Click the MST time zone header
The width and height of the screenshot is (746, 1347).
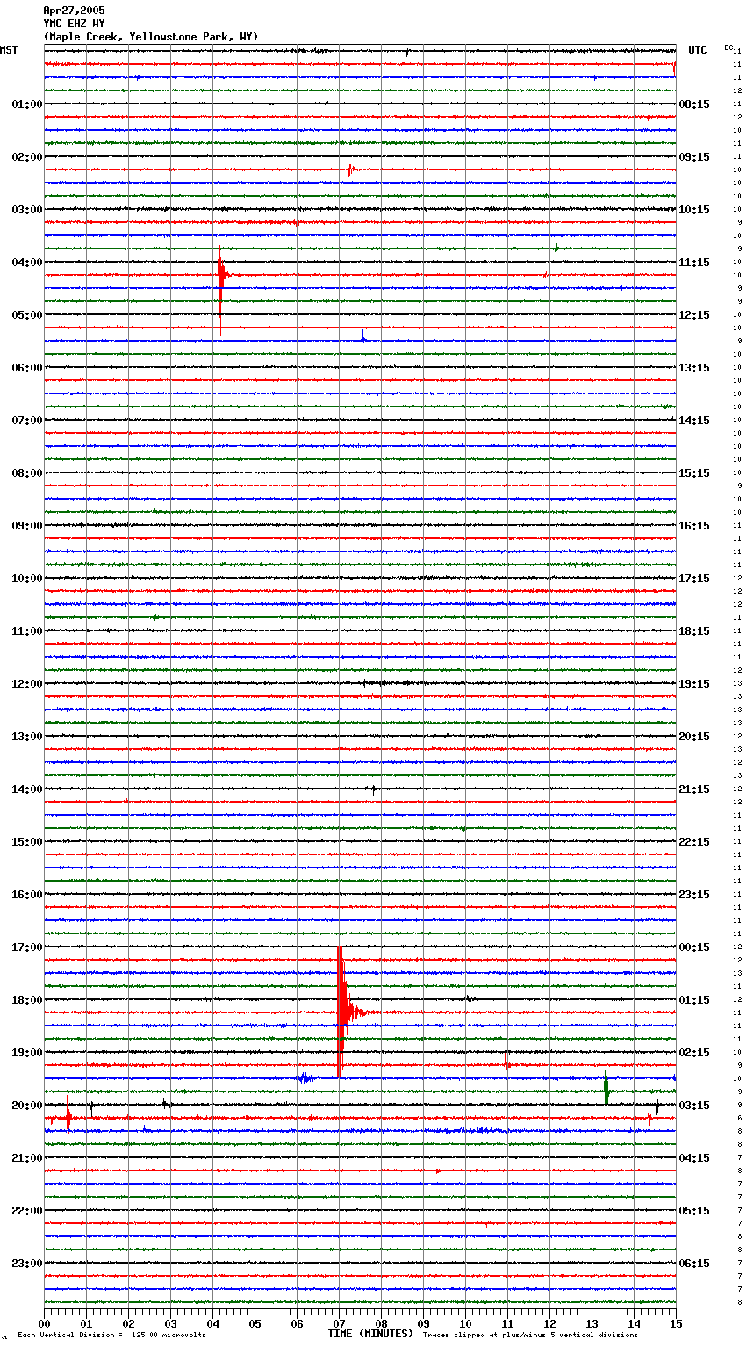pyautogui.click(x=9, y=50)
